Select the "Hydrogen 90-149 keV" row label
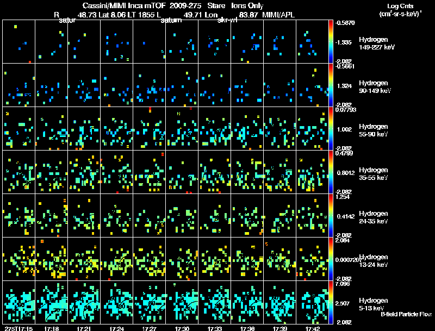Screen dimensions: 435x331 pos(375,87)
